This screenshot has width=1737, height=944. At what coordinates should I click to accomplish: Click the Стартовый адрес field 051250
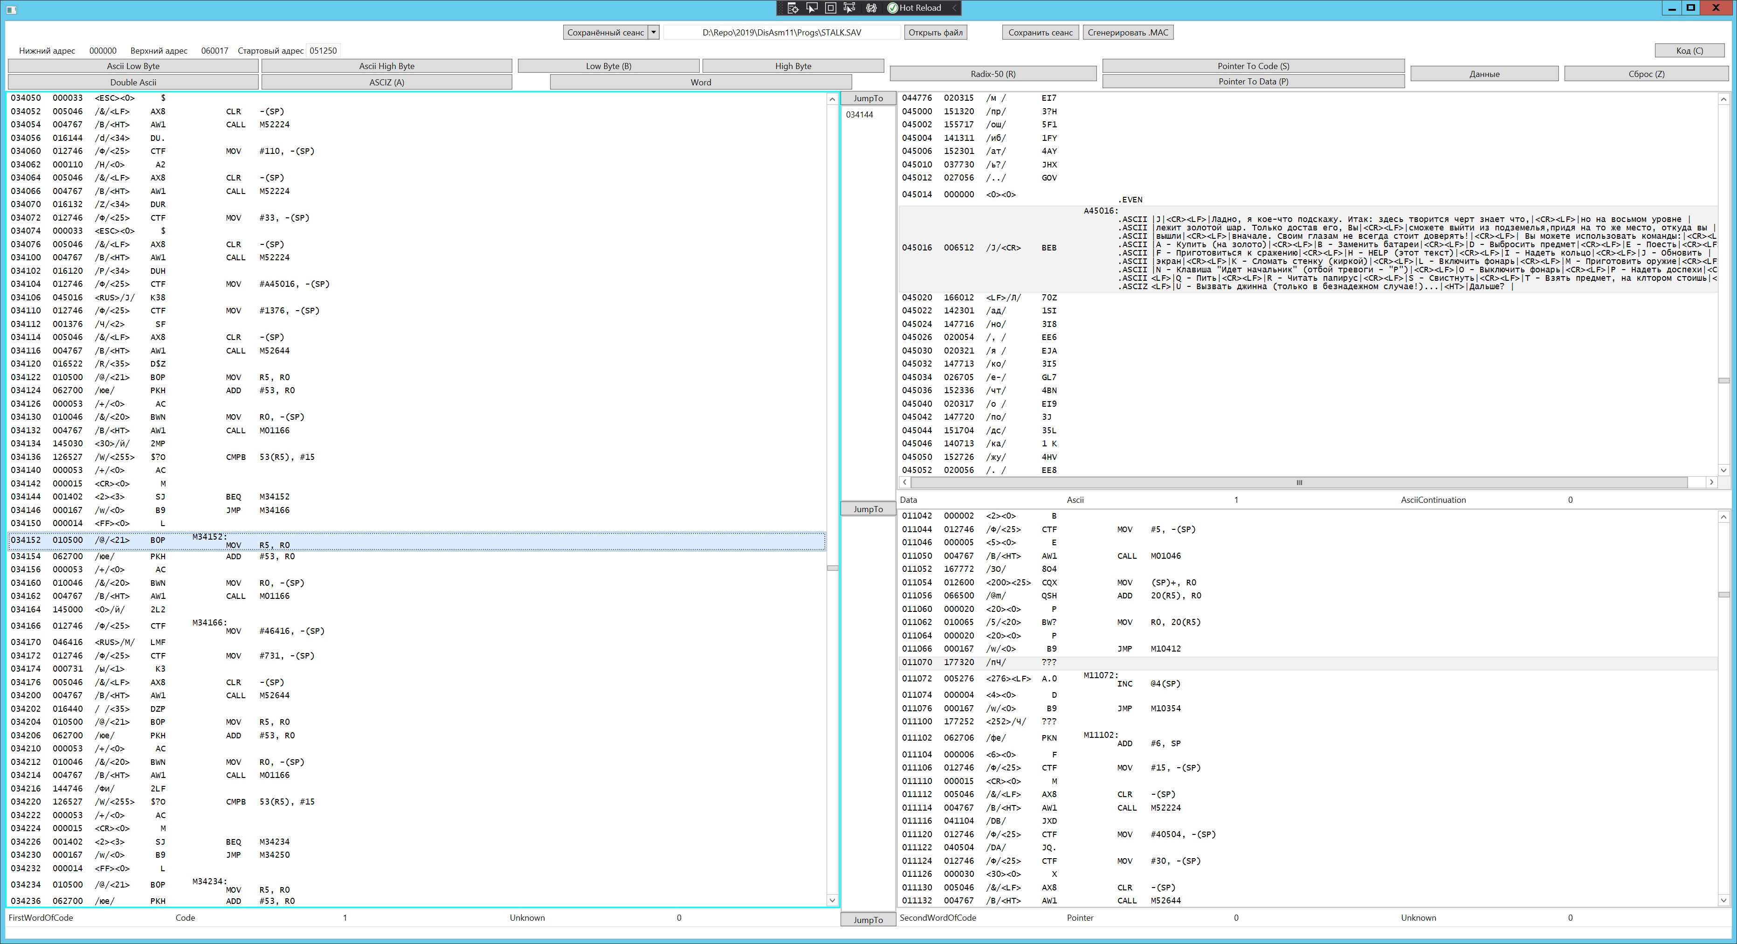click(323, 51)
